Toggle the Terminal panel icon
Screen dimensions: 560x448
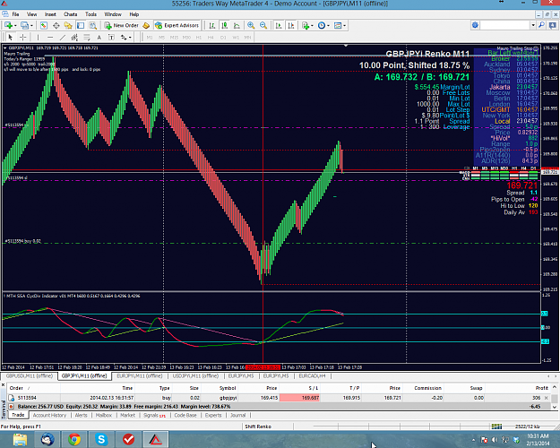tap(81, 25)
